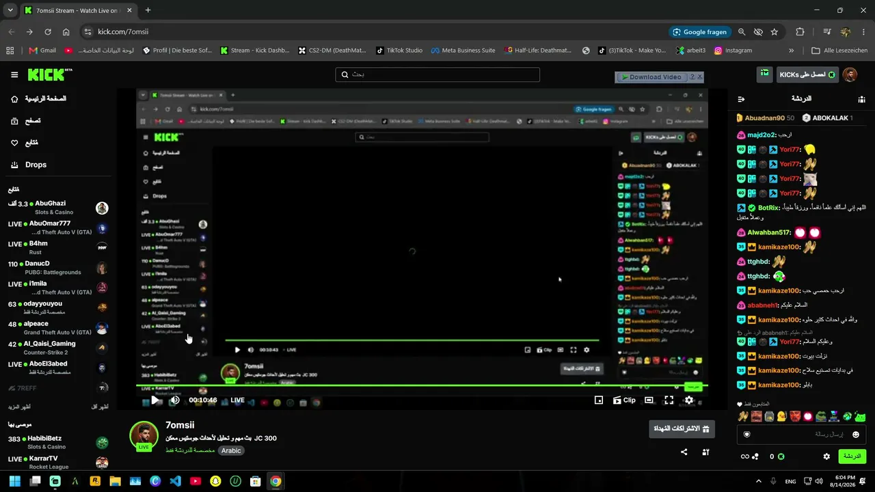Create a Clip of the stream
Viewport: 875px width, 492px height.
tap(624, 400)
